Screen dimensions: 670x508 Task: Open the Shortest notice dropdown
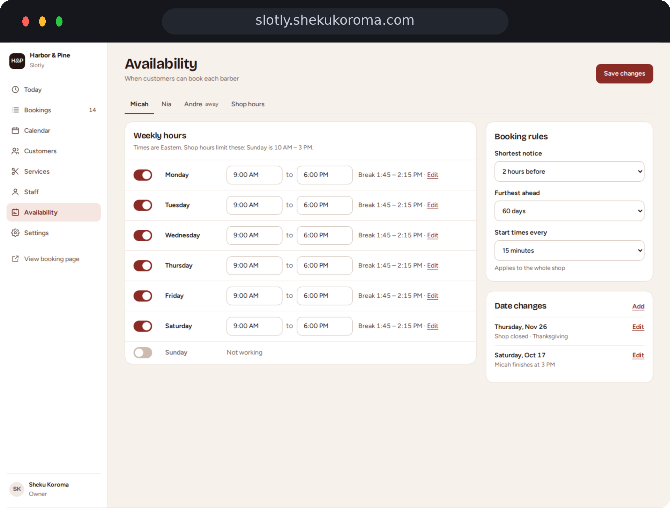pos(569,172)
